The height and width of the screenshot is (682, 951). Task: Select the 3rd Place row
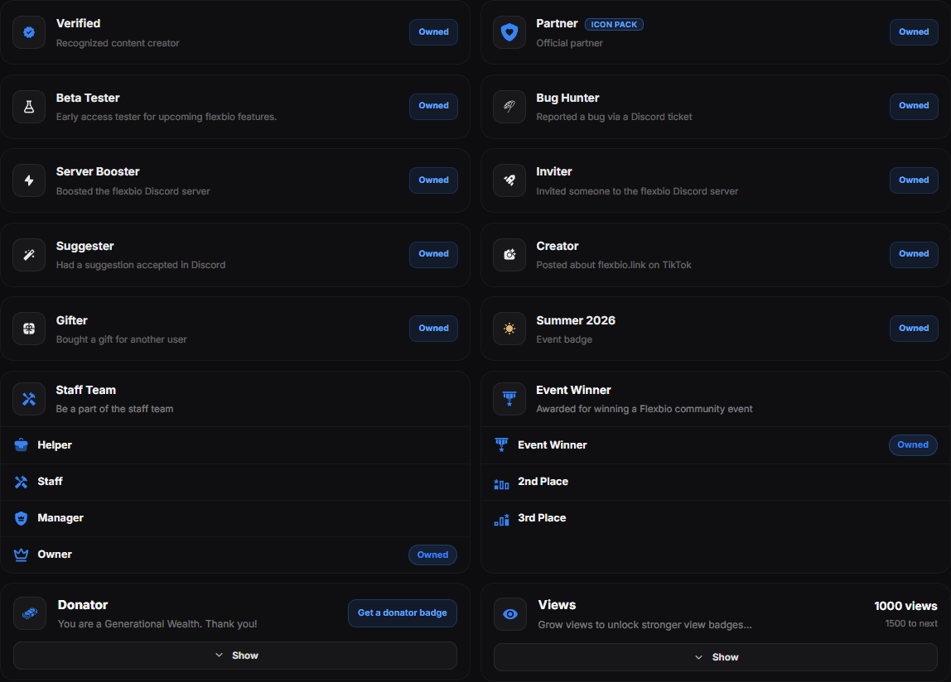[x=716, y=518]
